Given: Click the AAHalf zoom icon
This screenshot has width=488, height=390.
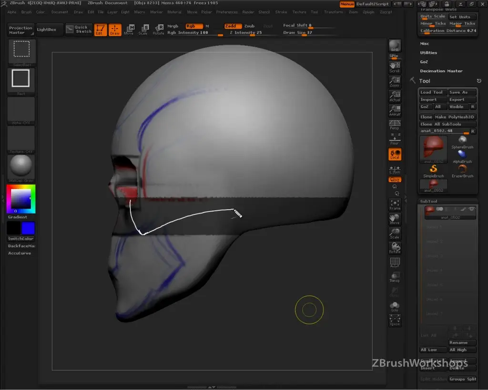Looking at the screenshot, I should pyautogui.click(x=395, y=111).
